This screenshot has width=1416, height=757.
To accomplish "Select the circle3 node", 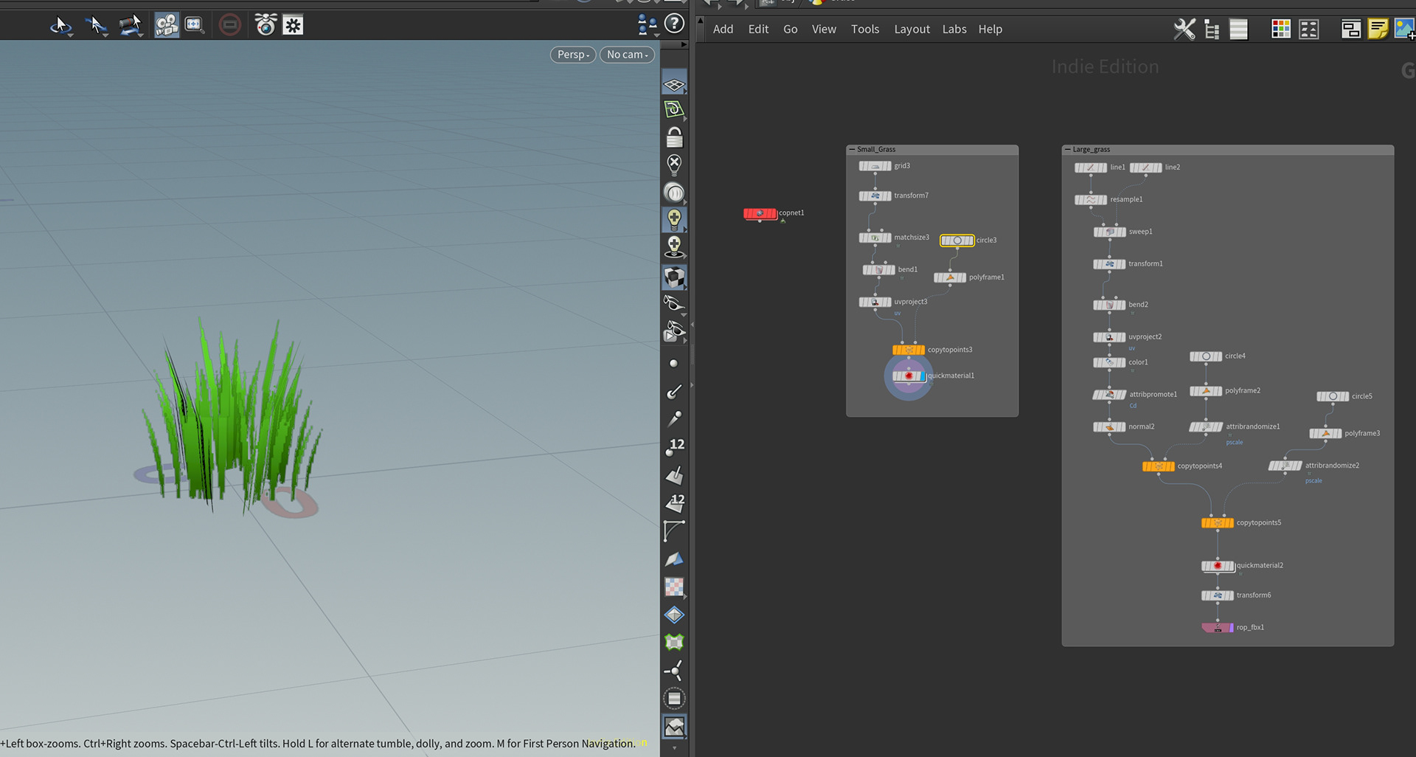I will [957, 241].
